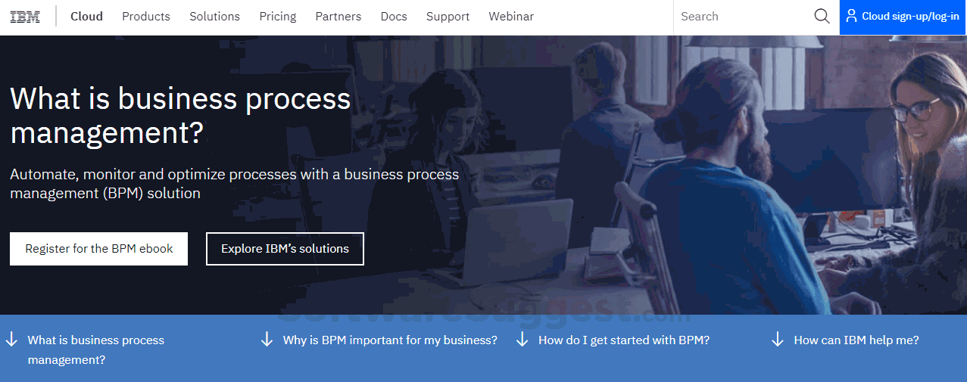
Task: Jump to How can IBM help me section
Action: pyautogui.click(x=856, y=340)
